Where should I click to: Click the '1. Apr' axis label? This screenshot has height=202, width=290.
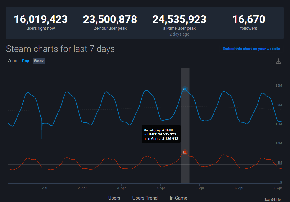[x=43, y=188]
